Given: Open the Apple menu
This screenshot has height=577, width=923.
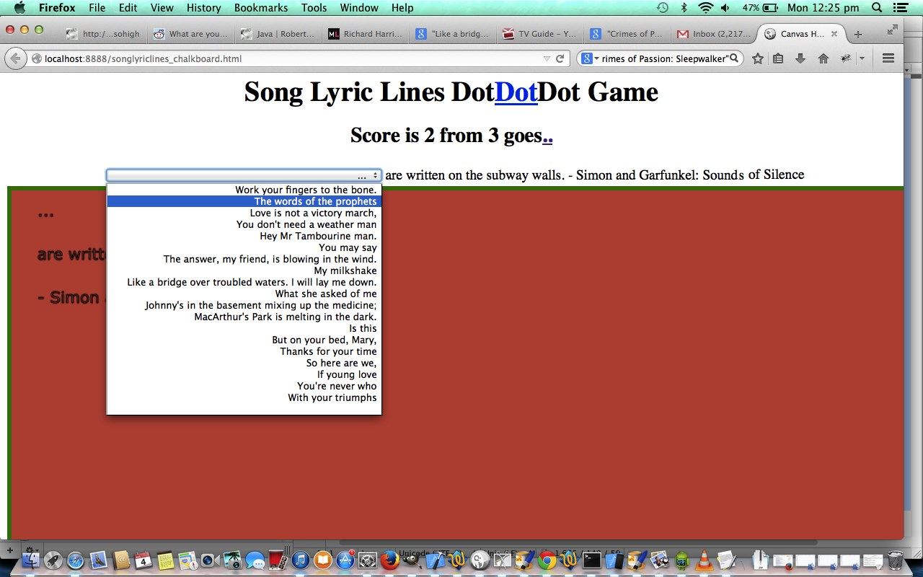Looking at the screenshot, I should click(19, 8).
